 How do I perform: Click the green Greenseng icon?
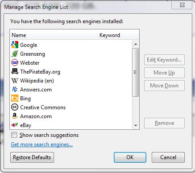[15, 54]
